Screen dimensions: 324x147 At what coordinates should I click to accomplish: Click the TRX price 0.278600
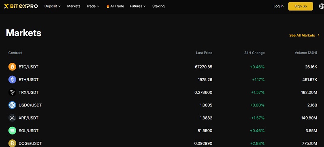(203, 92)
